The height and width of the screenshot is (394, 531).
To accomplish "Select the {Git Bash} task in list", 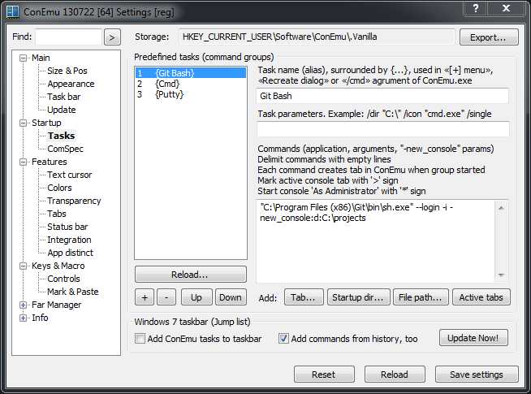I will point(191,73).
